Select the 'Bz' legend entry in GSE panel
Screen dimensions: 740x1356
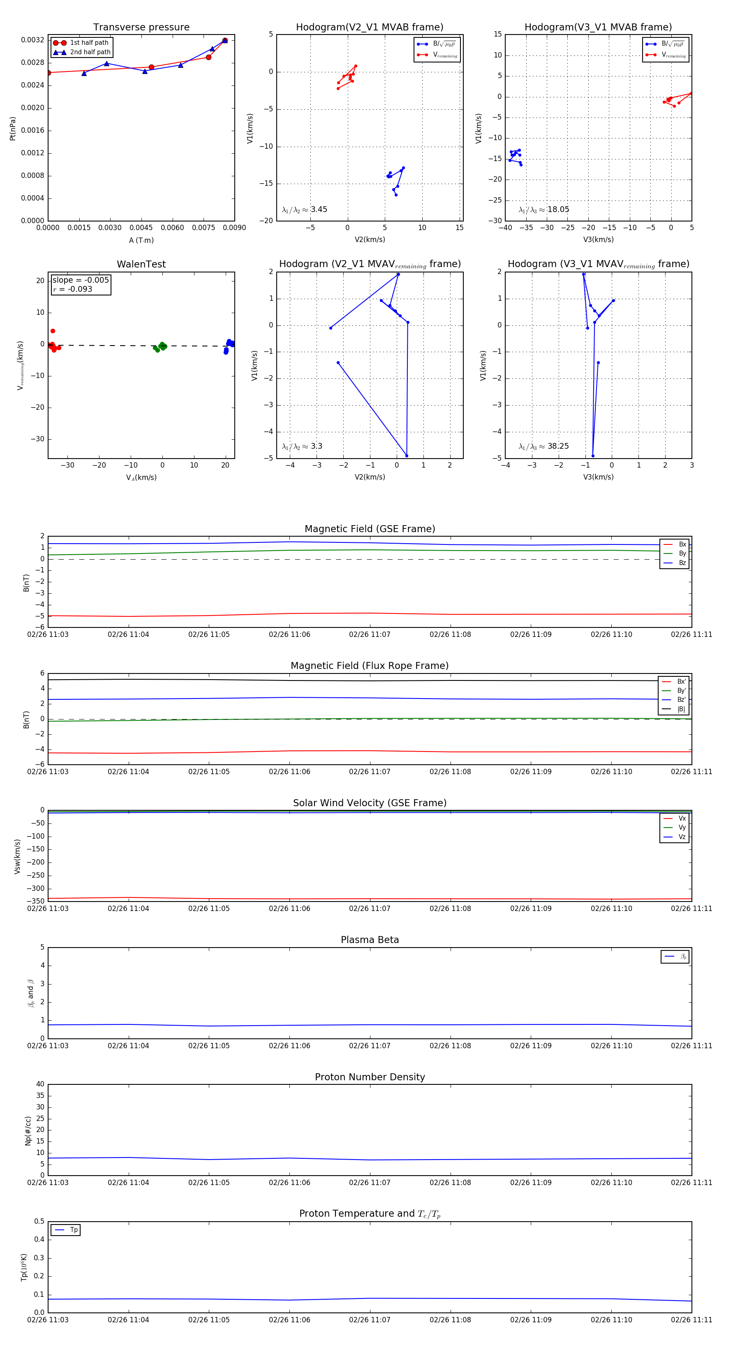[x=675, y=563]
